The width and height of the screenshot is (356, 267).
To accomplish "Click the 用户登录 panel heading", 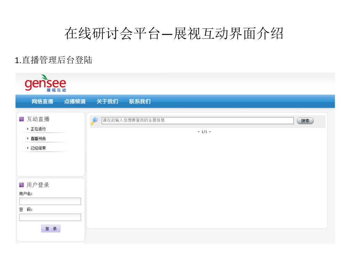I will [38, 185].
